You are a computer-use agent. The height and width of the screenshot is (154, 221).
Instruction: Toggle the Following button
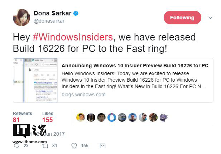[182, 18]
